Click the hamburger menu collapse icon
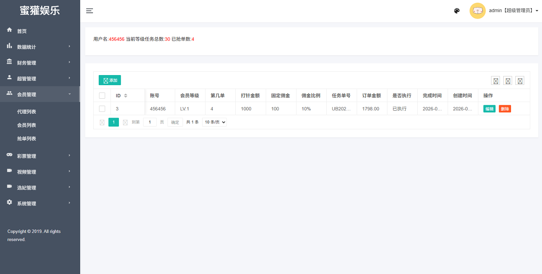Screen dimensions: 542x274 (x=89, y=11)
